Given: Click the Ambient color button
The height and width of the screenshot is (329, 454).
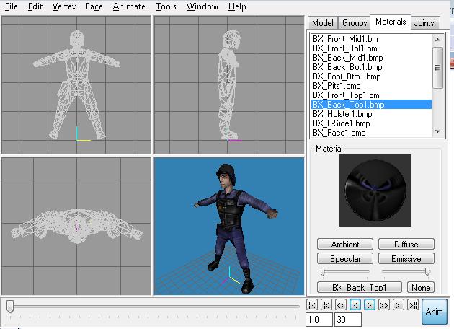Looking at the screenshot, I should [345, 244].
